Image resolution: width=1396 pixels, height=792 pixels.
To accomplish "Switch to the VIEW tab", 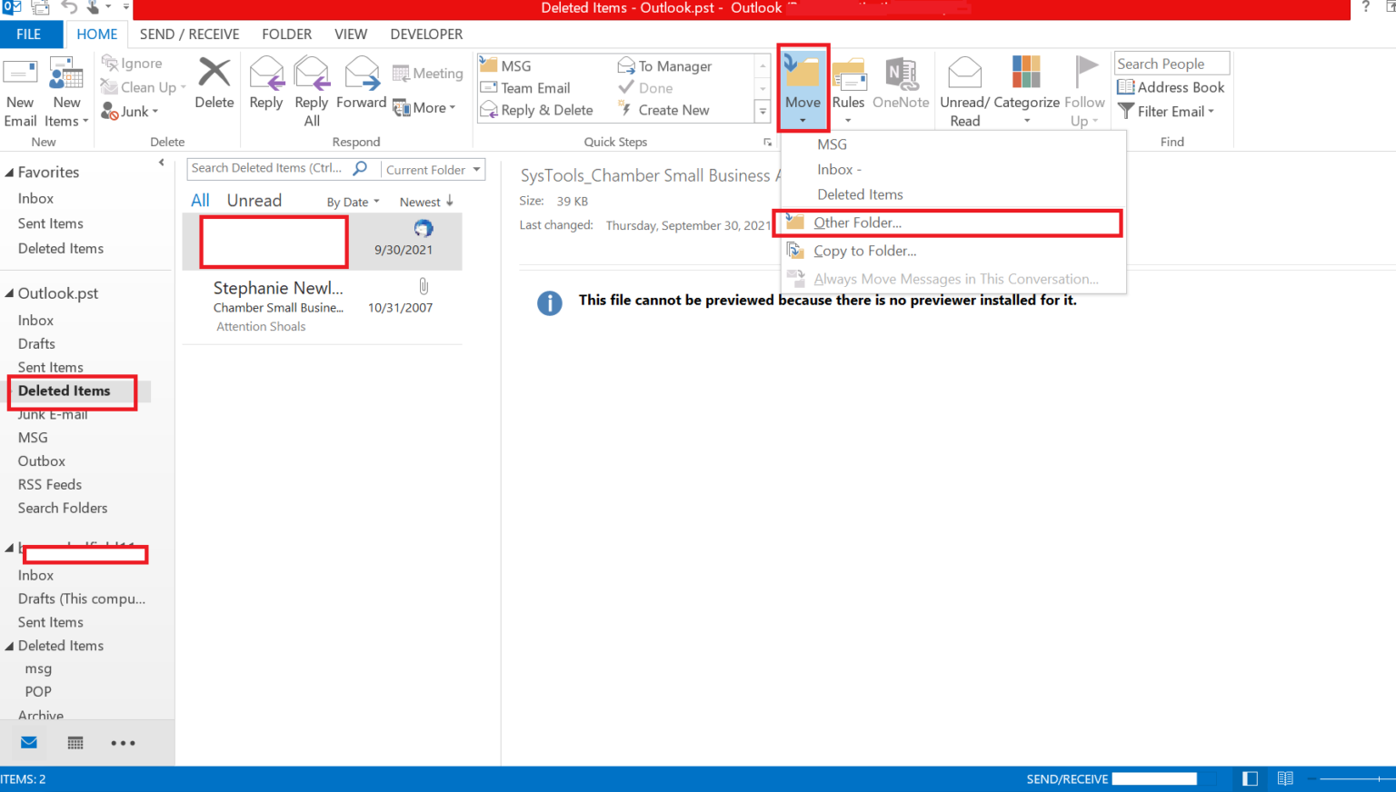I will tap(351, 34).
